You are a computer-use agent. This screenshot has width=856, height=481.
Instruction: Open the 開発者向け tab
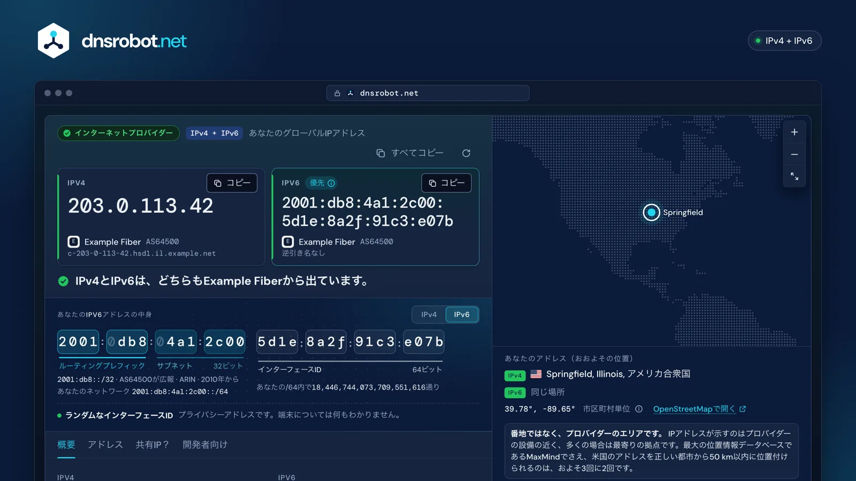coord(205,445)
